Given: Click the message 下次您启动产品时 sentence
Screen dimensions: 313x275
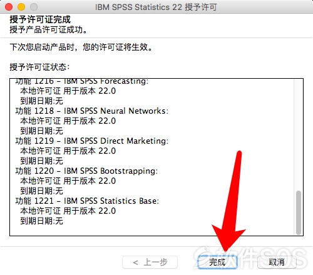Looking at the screenshot, I should (x=81, y=47).
